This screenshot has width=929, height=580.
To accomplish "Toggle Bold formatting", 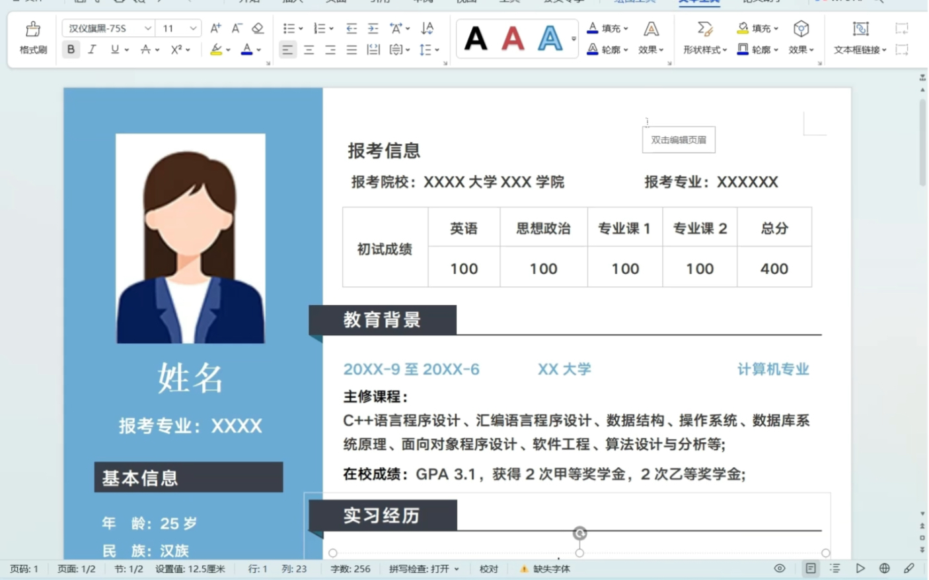I will [71, 49].
